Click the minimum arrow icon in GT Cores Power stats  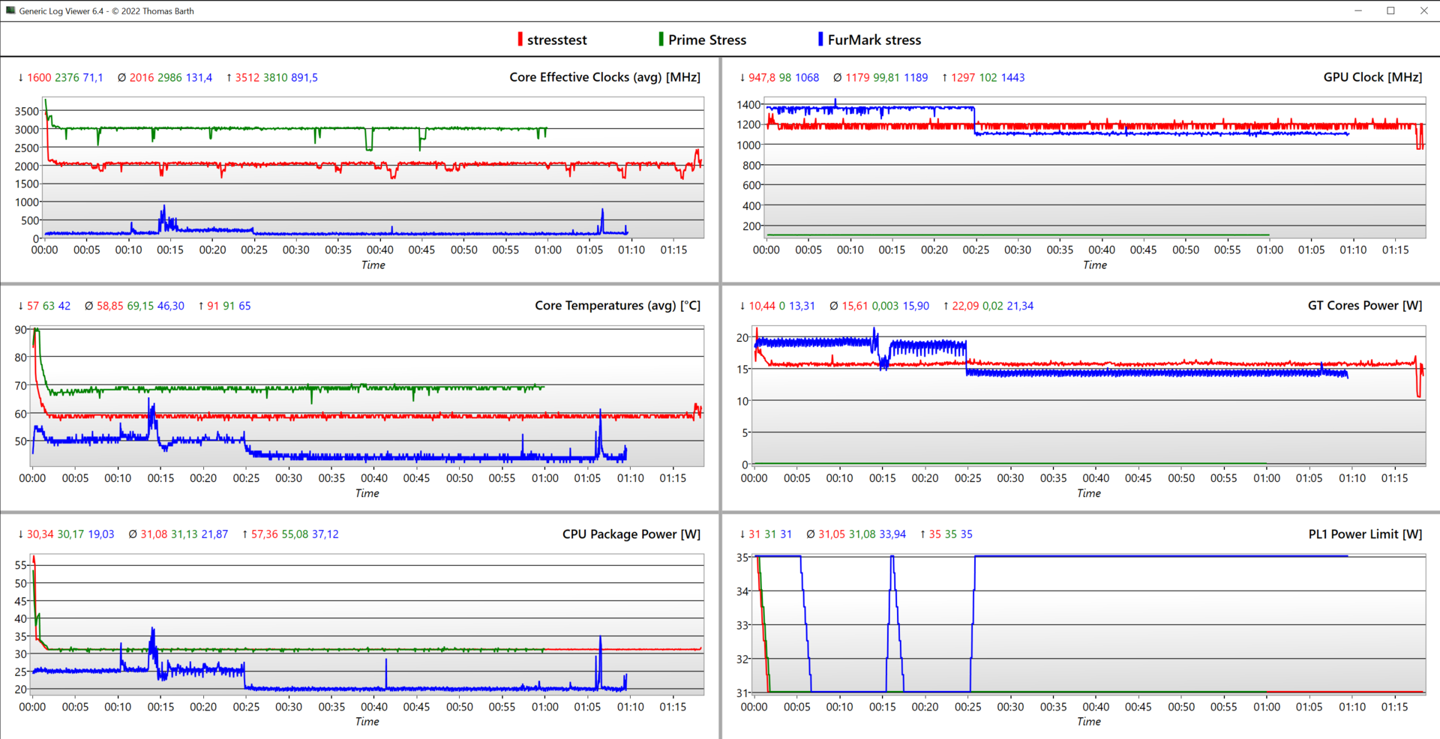pos(742,306)
